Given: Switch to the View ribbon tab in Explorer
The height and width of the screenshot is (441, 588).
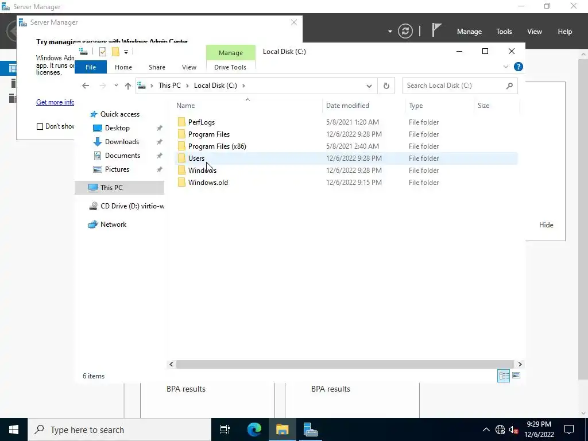Looking at the screenshot, I should coord(189,67).
